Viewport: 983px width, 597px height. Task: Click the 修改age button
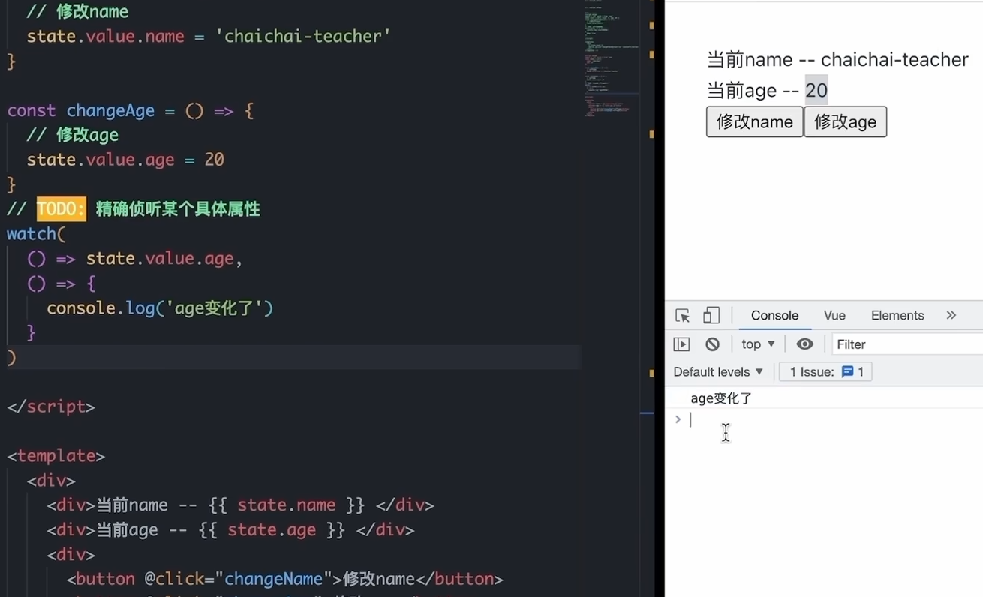tap(845, 121)
